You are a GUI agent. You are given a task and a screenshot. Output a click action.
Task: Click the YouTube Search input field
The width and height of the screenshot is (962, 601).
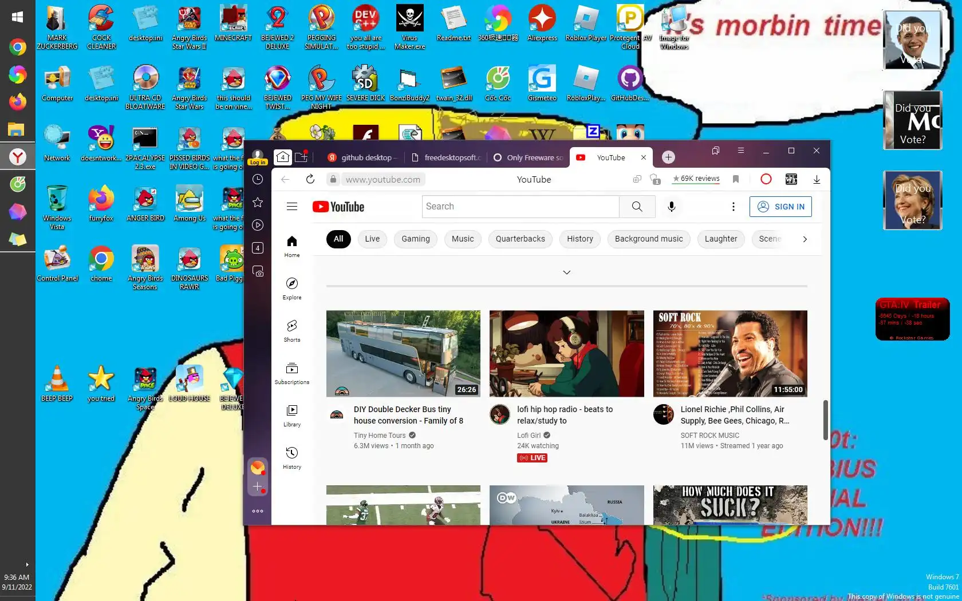(x=521, y=207)
